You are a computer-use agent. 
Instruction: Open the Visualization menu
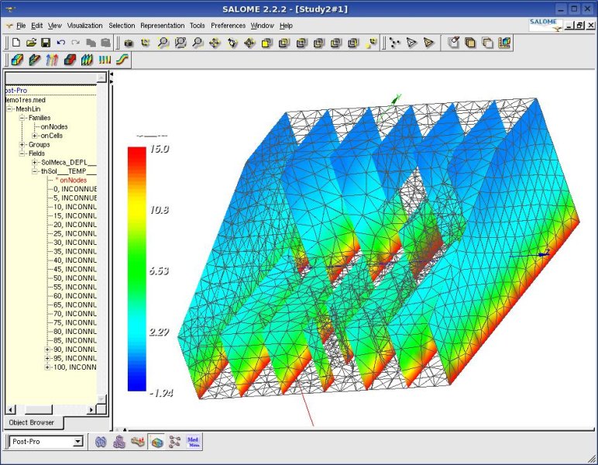coord(84,26)
